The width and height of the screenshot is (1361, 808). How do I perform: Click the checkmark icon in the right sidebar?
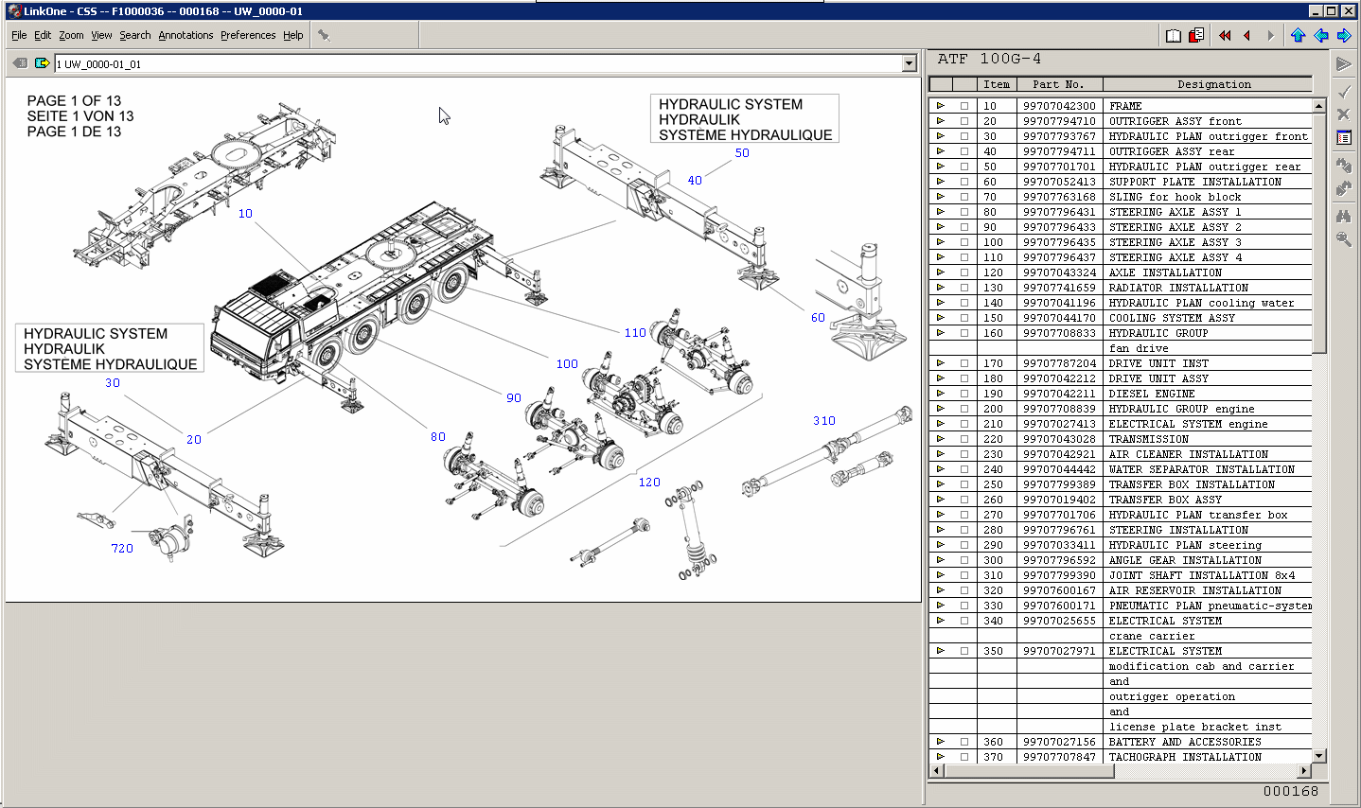pyautogui.click(x=1344, y=91)
